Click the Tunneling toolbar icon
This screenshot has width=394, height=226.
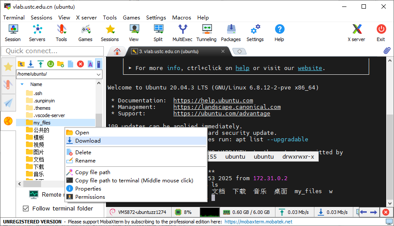(x=207, y=33)
